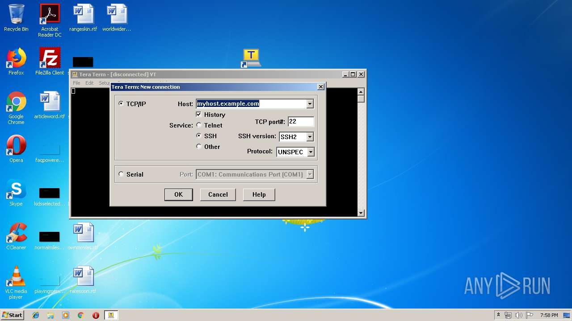This screenshot has width=572, height=321.
Task: Select the CCleaner desktop icon
Action: coord(16,236)
